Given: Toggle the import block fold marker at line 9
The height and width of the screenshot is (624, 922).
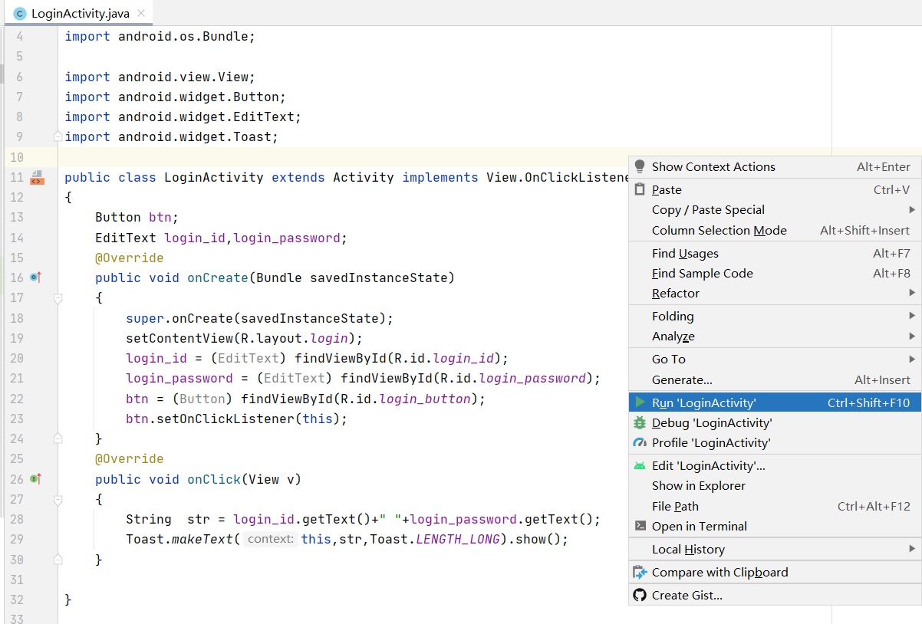Looking at the screenshot, I should [x=58, y=136].
